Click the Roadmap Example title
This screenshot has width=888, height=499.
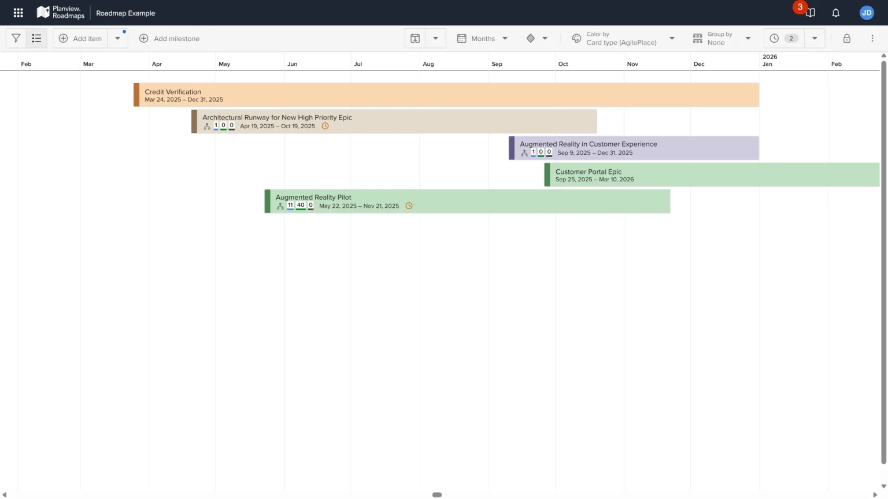tap(125, 13)
